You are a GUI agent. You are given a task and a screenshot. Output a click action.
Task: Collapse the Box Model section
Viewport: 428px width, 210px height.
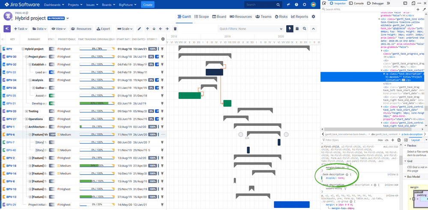click(405, 177)
